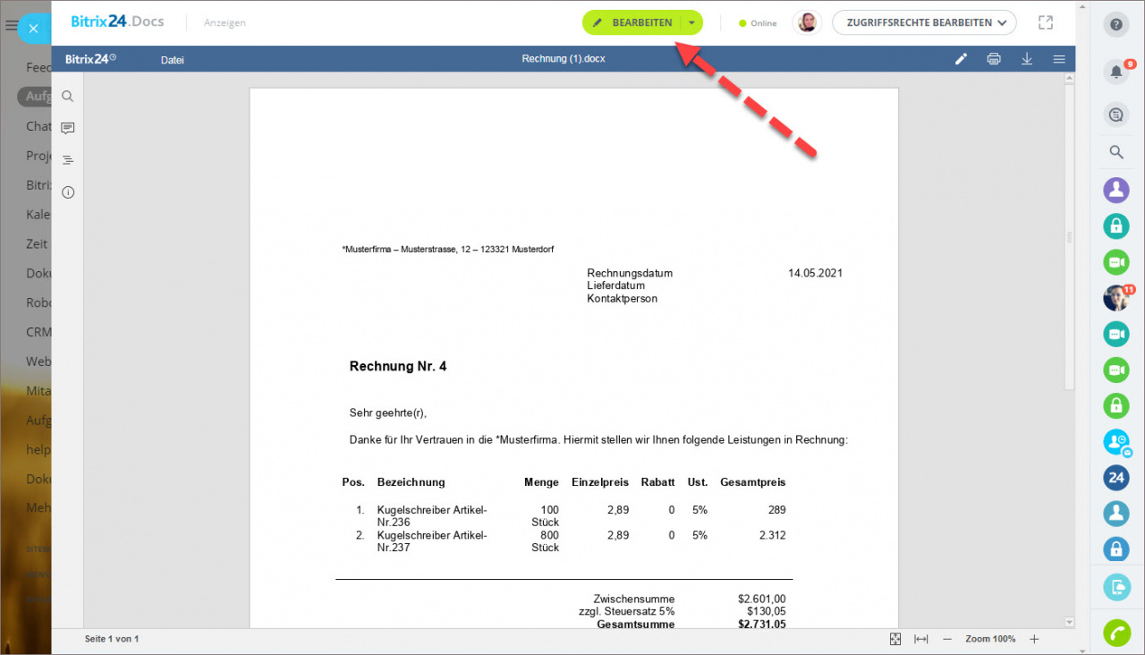This screenshot has width=1145, height=655.
Task: Open the editor hamburger menu in blue toolbar
Action: (1059, 59)
